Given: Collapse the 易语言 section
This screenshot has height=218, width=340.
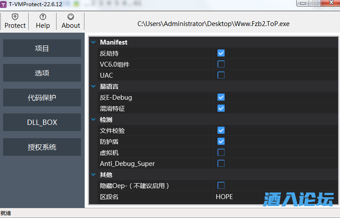Looking at the screenshot, I should tap(93, 86).
